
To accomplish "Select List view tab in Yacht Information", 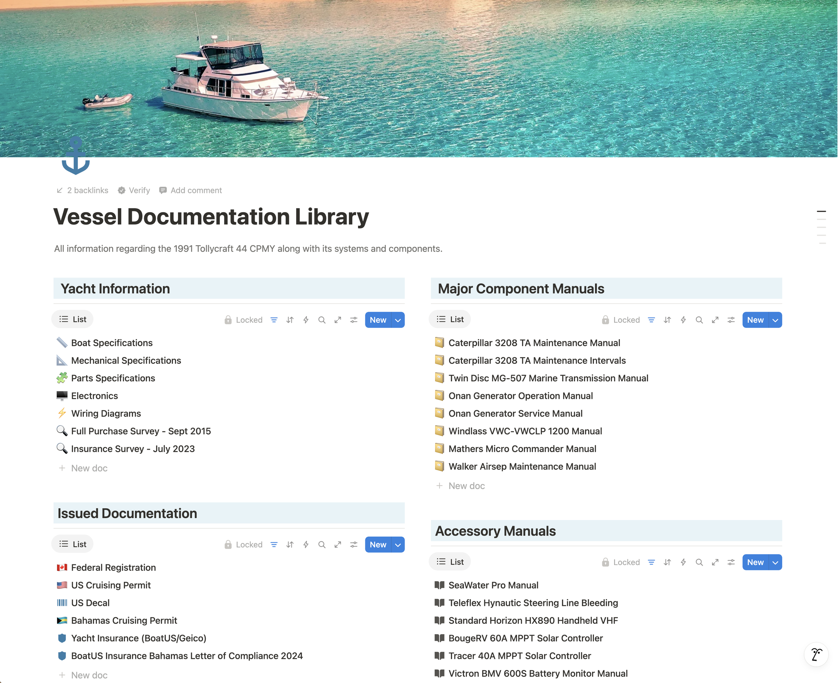I will click(x=72, y=319).
